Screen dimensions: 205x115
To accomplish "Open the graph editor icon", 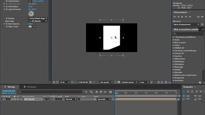I will coord(111,92).
